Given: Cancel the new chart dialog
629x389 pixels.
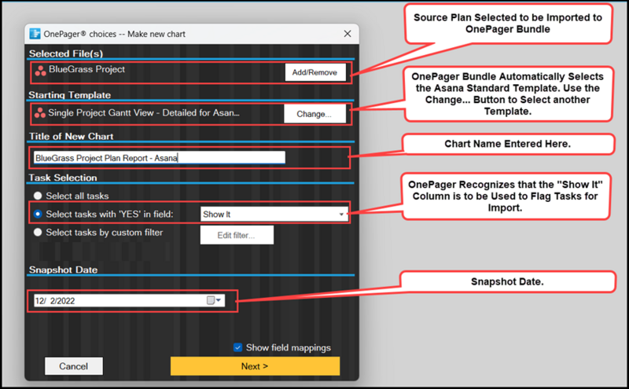Looking at the screenshot, I should [x=74, y=366].
